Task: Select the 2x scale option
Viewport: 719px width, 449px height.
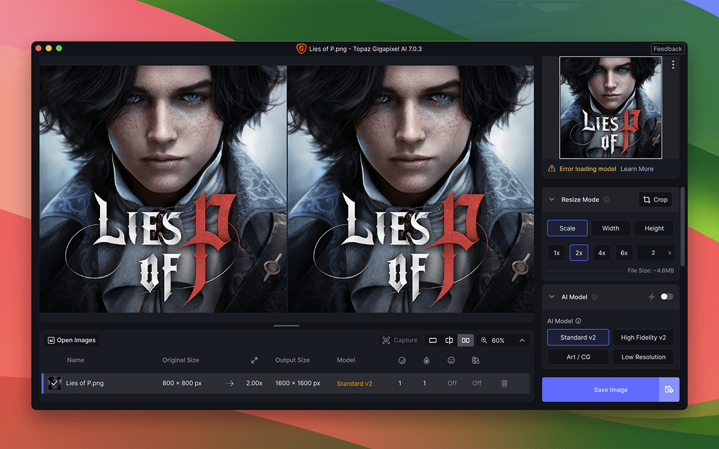Action: point(579,253)
